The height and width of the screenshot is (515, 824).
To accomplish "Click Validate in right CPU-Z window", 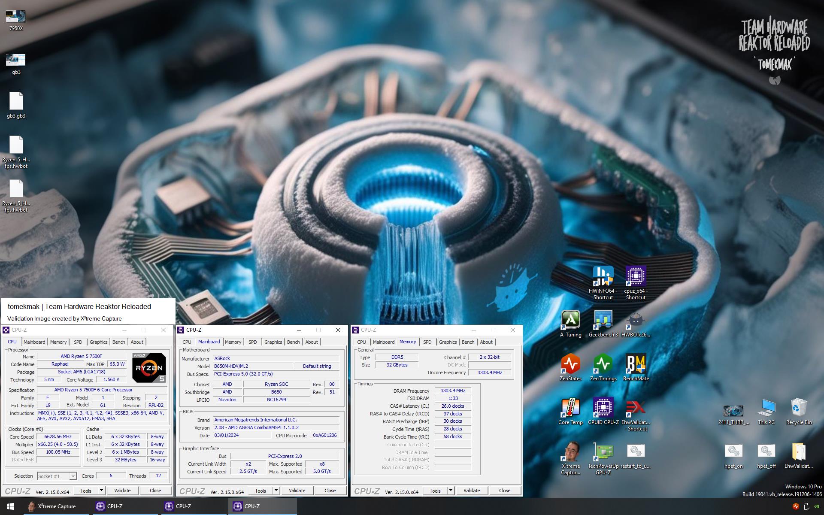I will tap(472, 491).
